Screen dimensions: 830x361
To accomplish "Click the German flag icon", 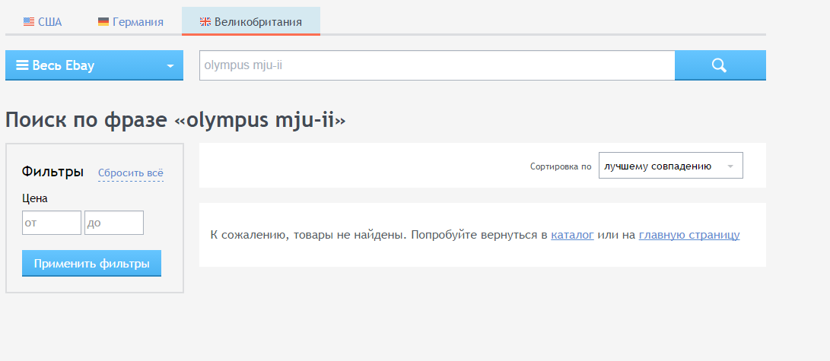I will pos(103,22).
